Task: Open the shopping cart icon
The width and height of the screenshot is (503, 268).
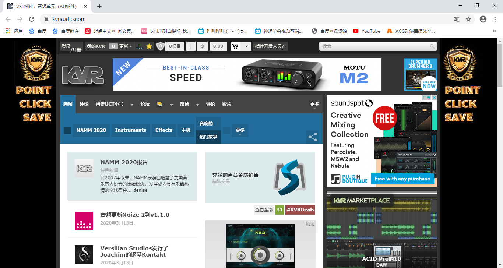Action: click(235, 46)
